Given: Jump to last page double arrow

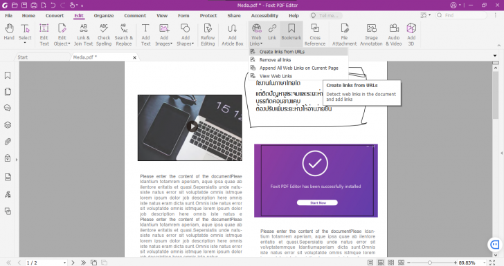Looking at the screenshot, I should (x=84, y=263).
